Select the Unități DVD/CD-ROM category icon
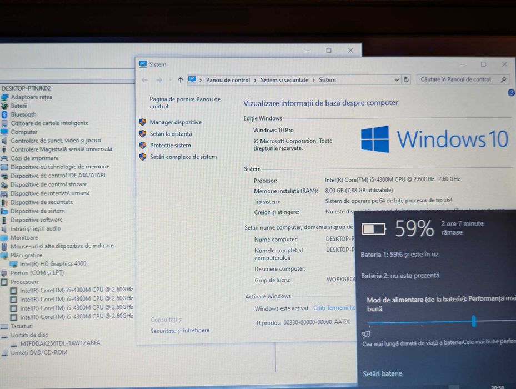Viewport: 516px width, 389px height. pos(4,353)
